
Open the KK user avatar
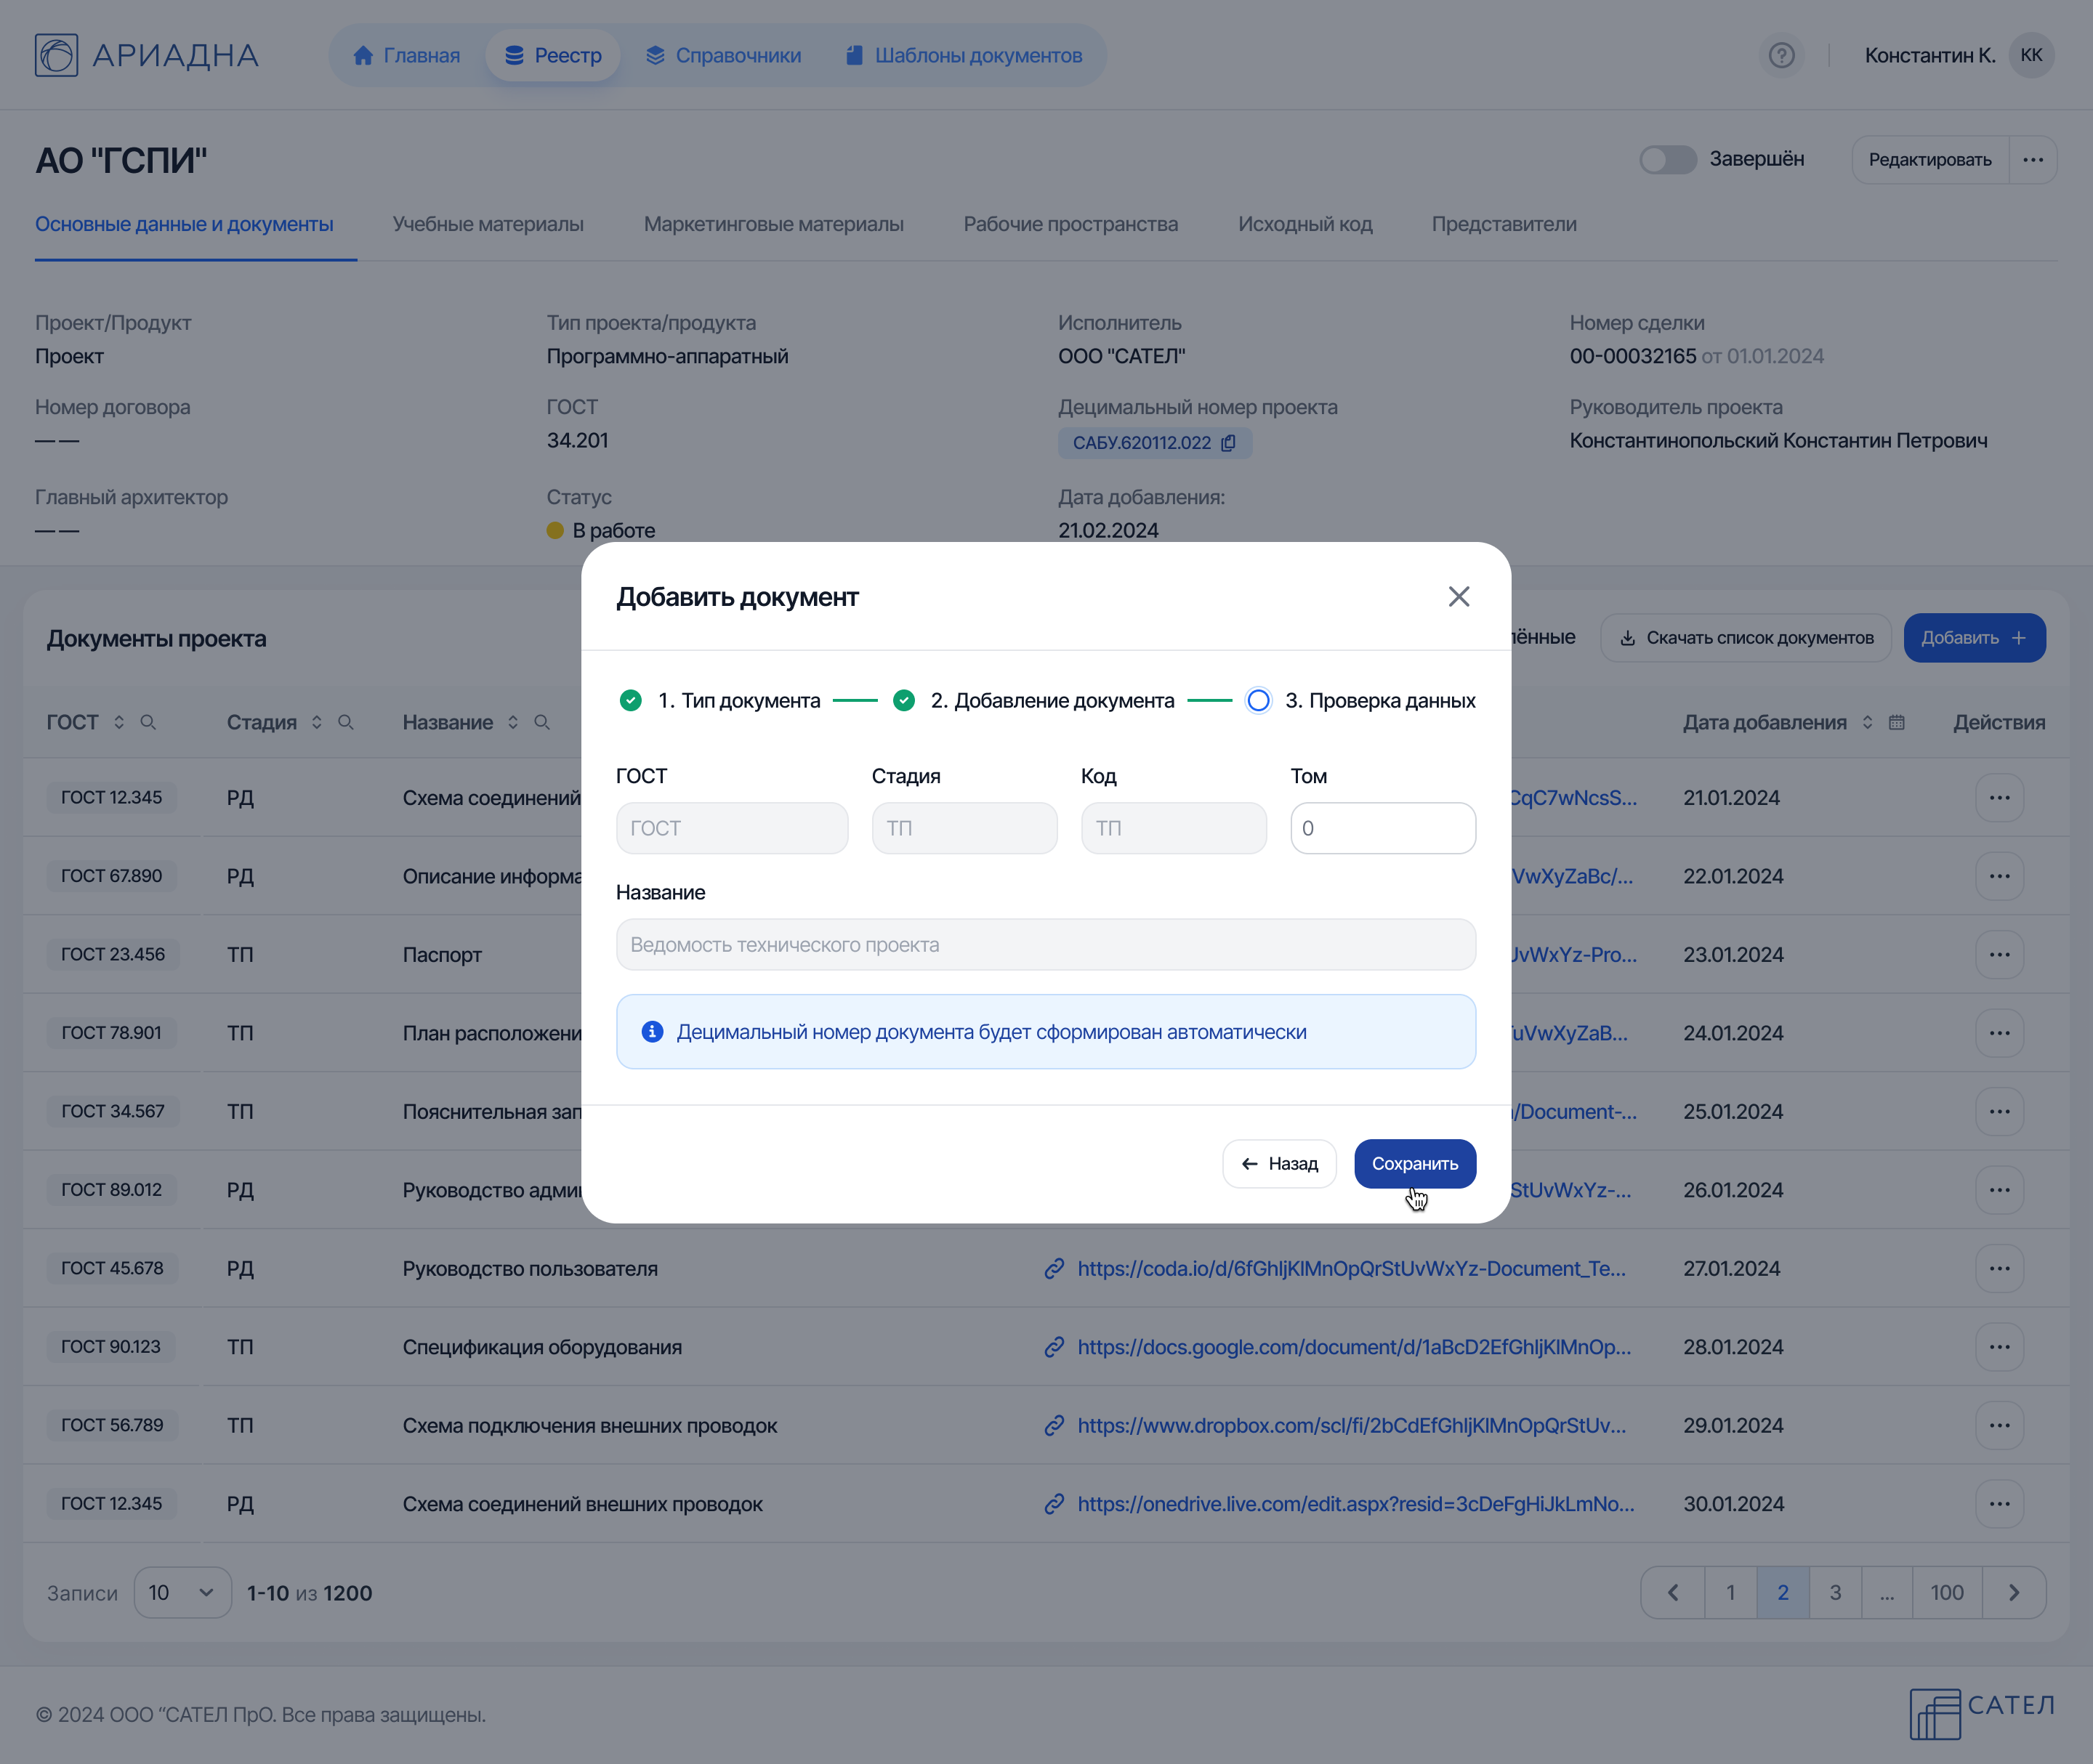2031,55
